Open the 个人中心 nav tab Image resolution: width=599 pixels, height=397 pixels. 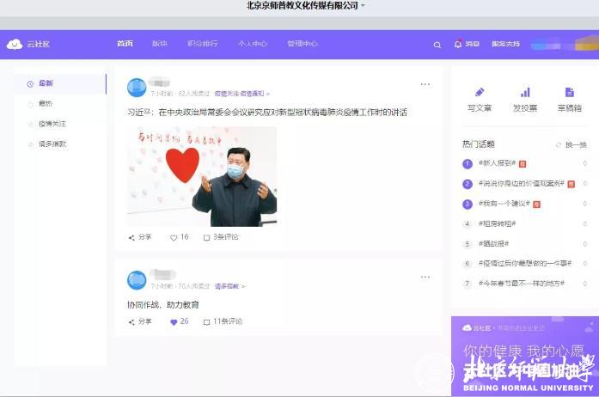[253, 44]
